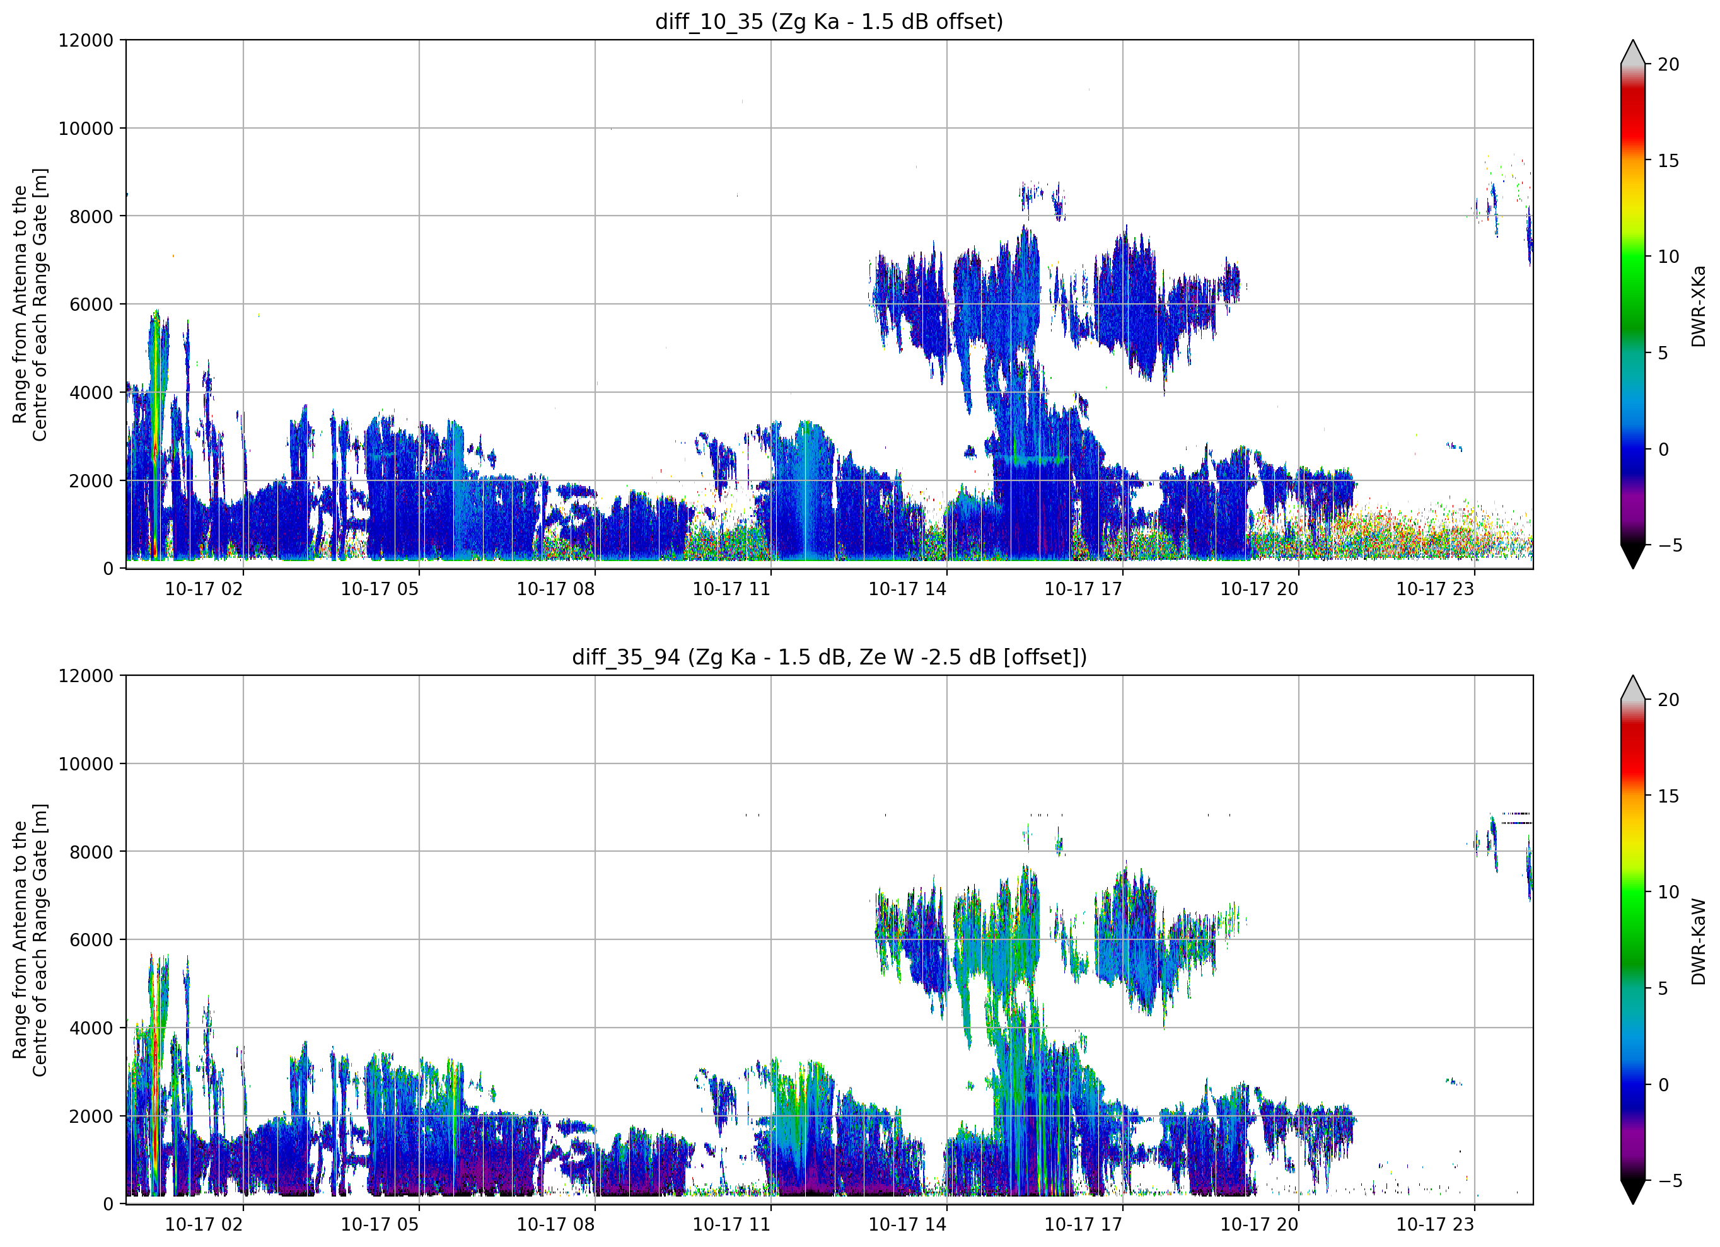Click the '2000' y-axis label of the bottom plot
Screen dimensions: 1720x1247
click(91, 1116)
